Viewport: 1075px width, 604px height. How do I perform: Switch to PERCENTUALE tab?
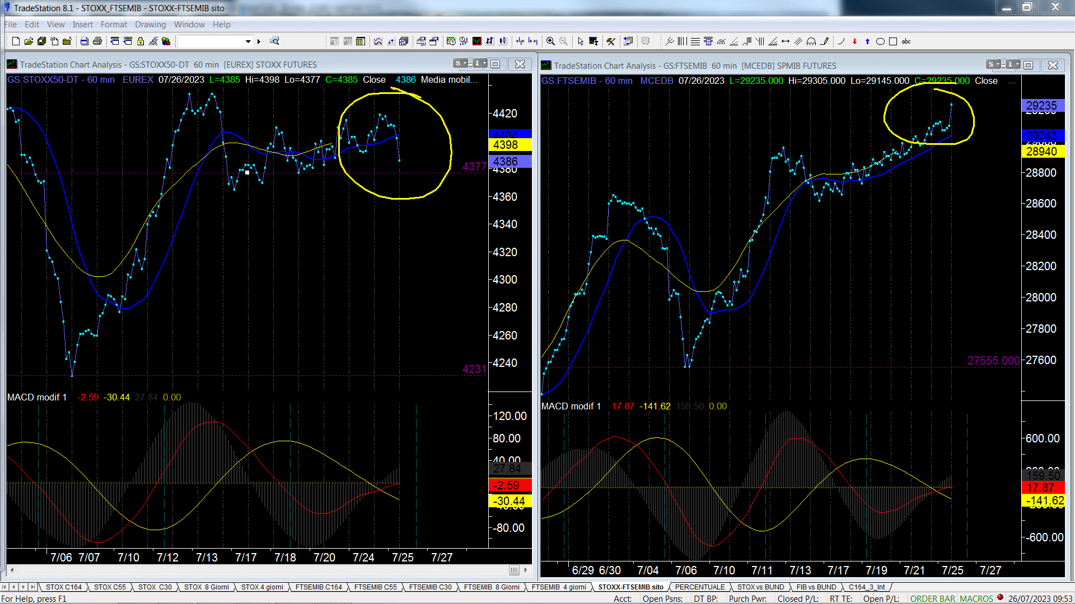(x=700, y=587)
